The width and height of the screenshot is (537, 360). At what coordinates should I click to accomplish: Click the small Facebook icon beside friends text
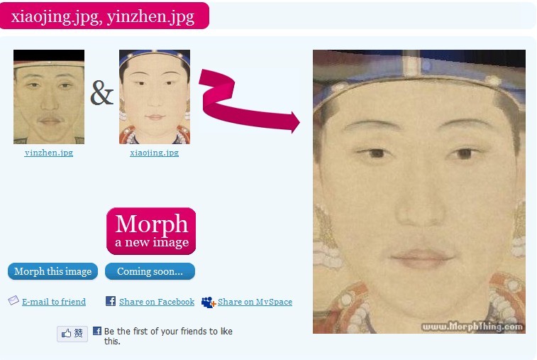(x=97, y=330)
